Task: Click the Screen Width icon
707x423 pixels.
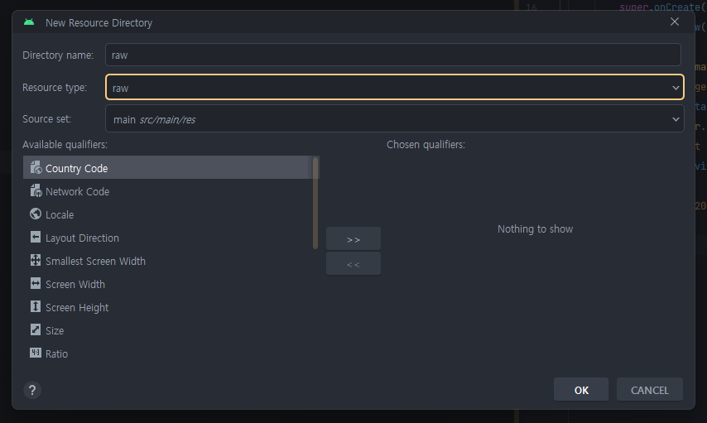Action: tap(36, 283)
